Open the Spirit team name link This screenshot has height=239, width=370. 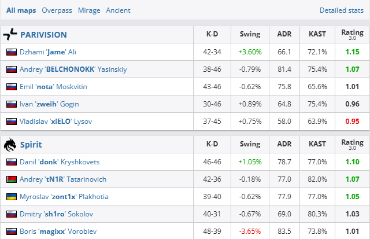pos(31,145)
